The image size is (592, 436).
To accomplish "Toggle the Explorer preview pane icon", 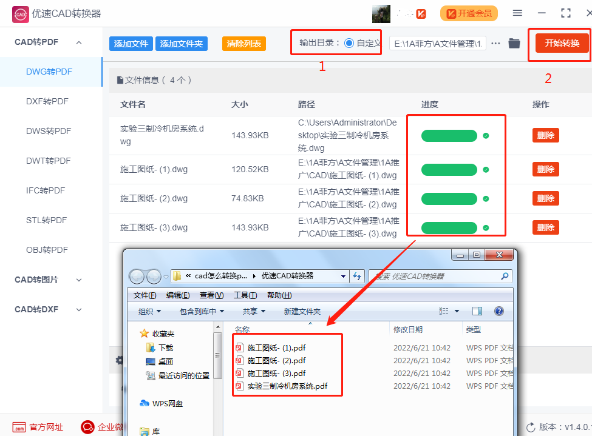I will point(477,311).
